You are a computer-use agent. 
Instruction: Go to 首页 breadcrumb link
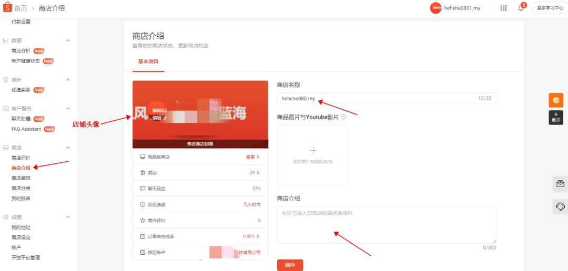tap(21, 8)
